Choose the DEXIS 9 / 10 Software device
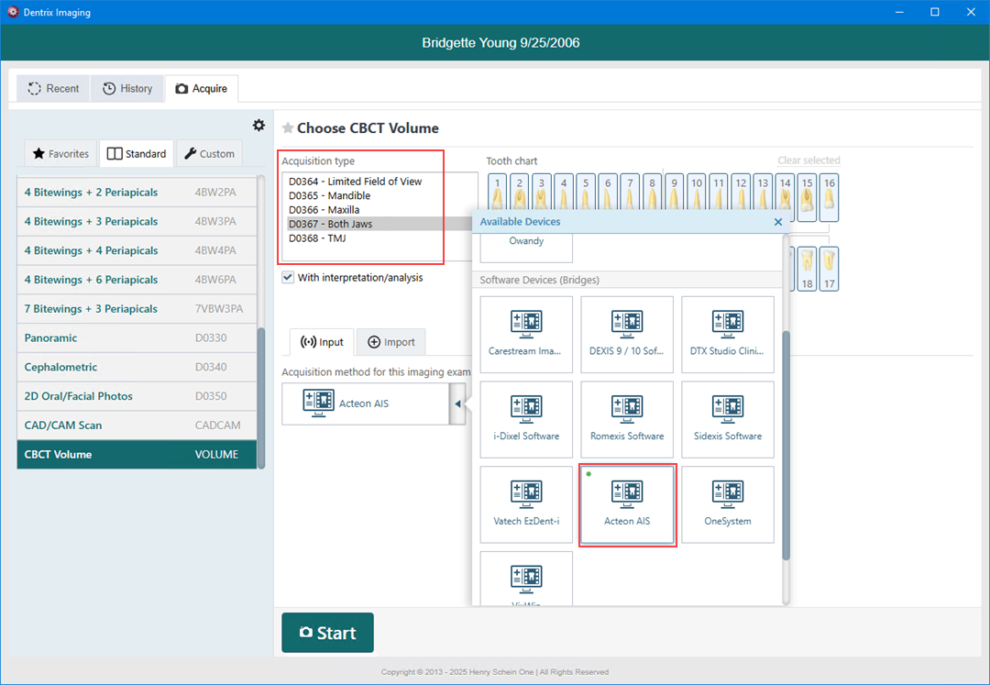Viewport: 990px width, 685px height. pos(627,334)
